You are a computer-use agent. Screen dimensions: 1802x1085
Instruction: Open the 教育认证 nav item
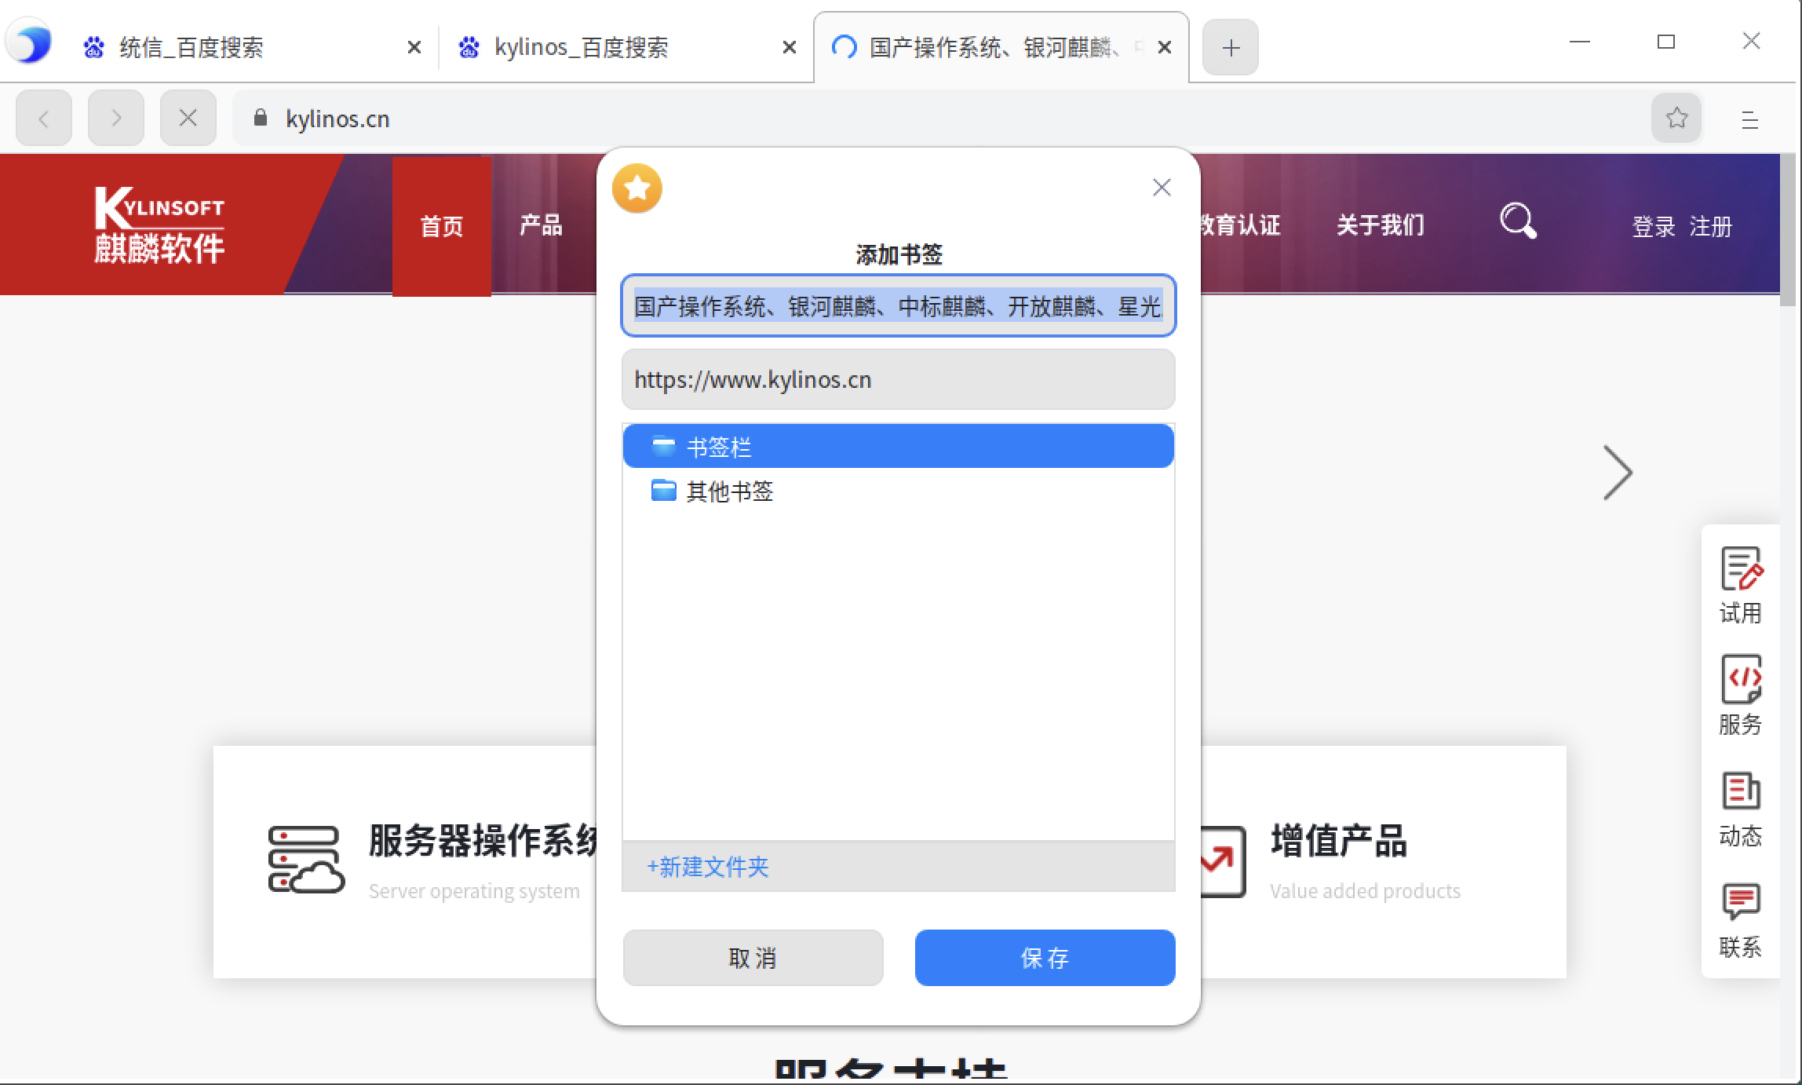(1240, 225)
